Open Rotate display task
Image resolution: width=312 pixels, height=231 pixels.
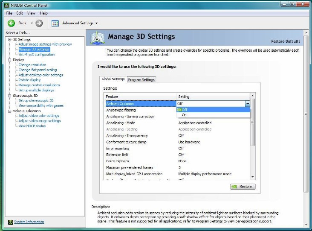(x=29, y=80)
